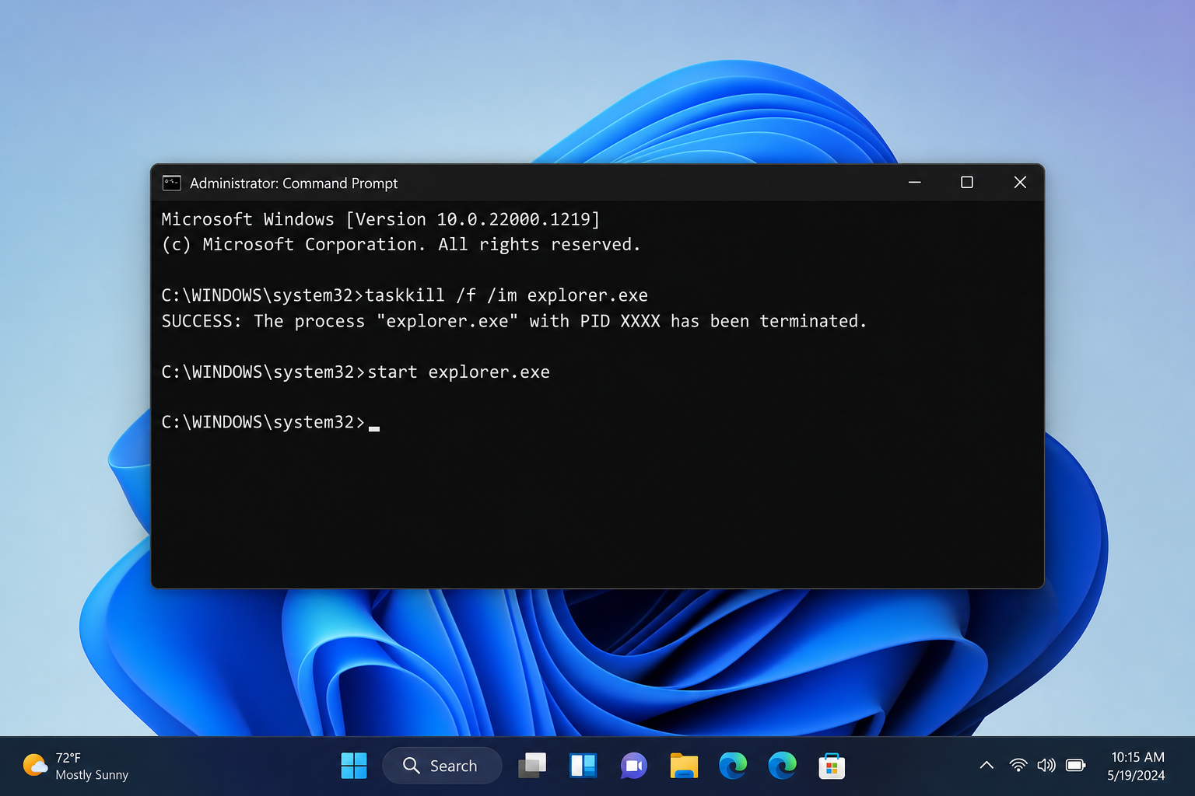1195x796 pixels.
Task: Click the last empty prompt with the cursor
Action: (271, 422)
